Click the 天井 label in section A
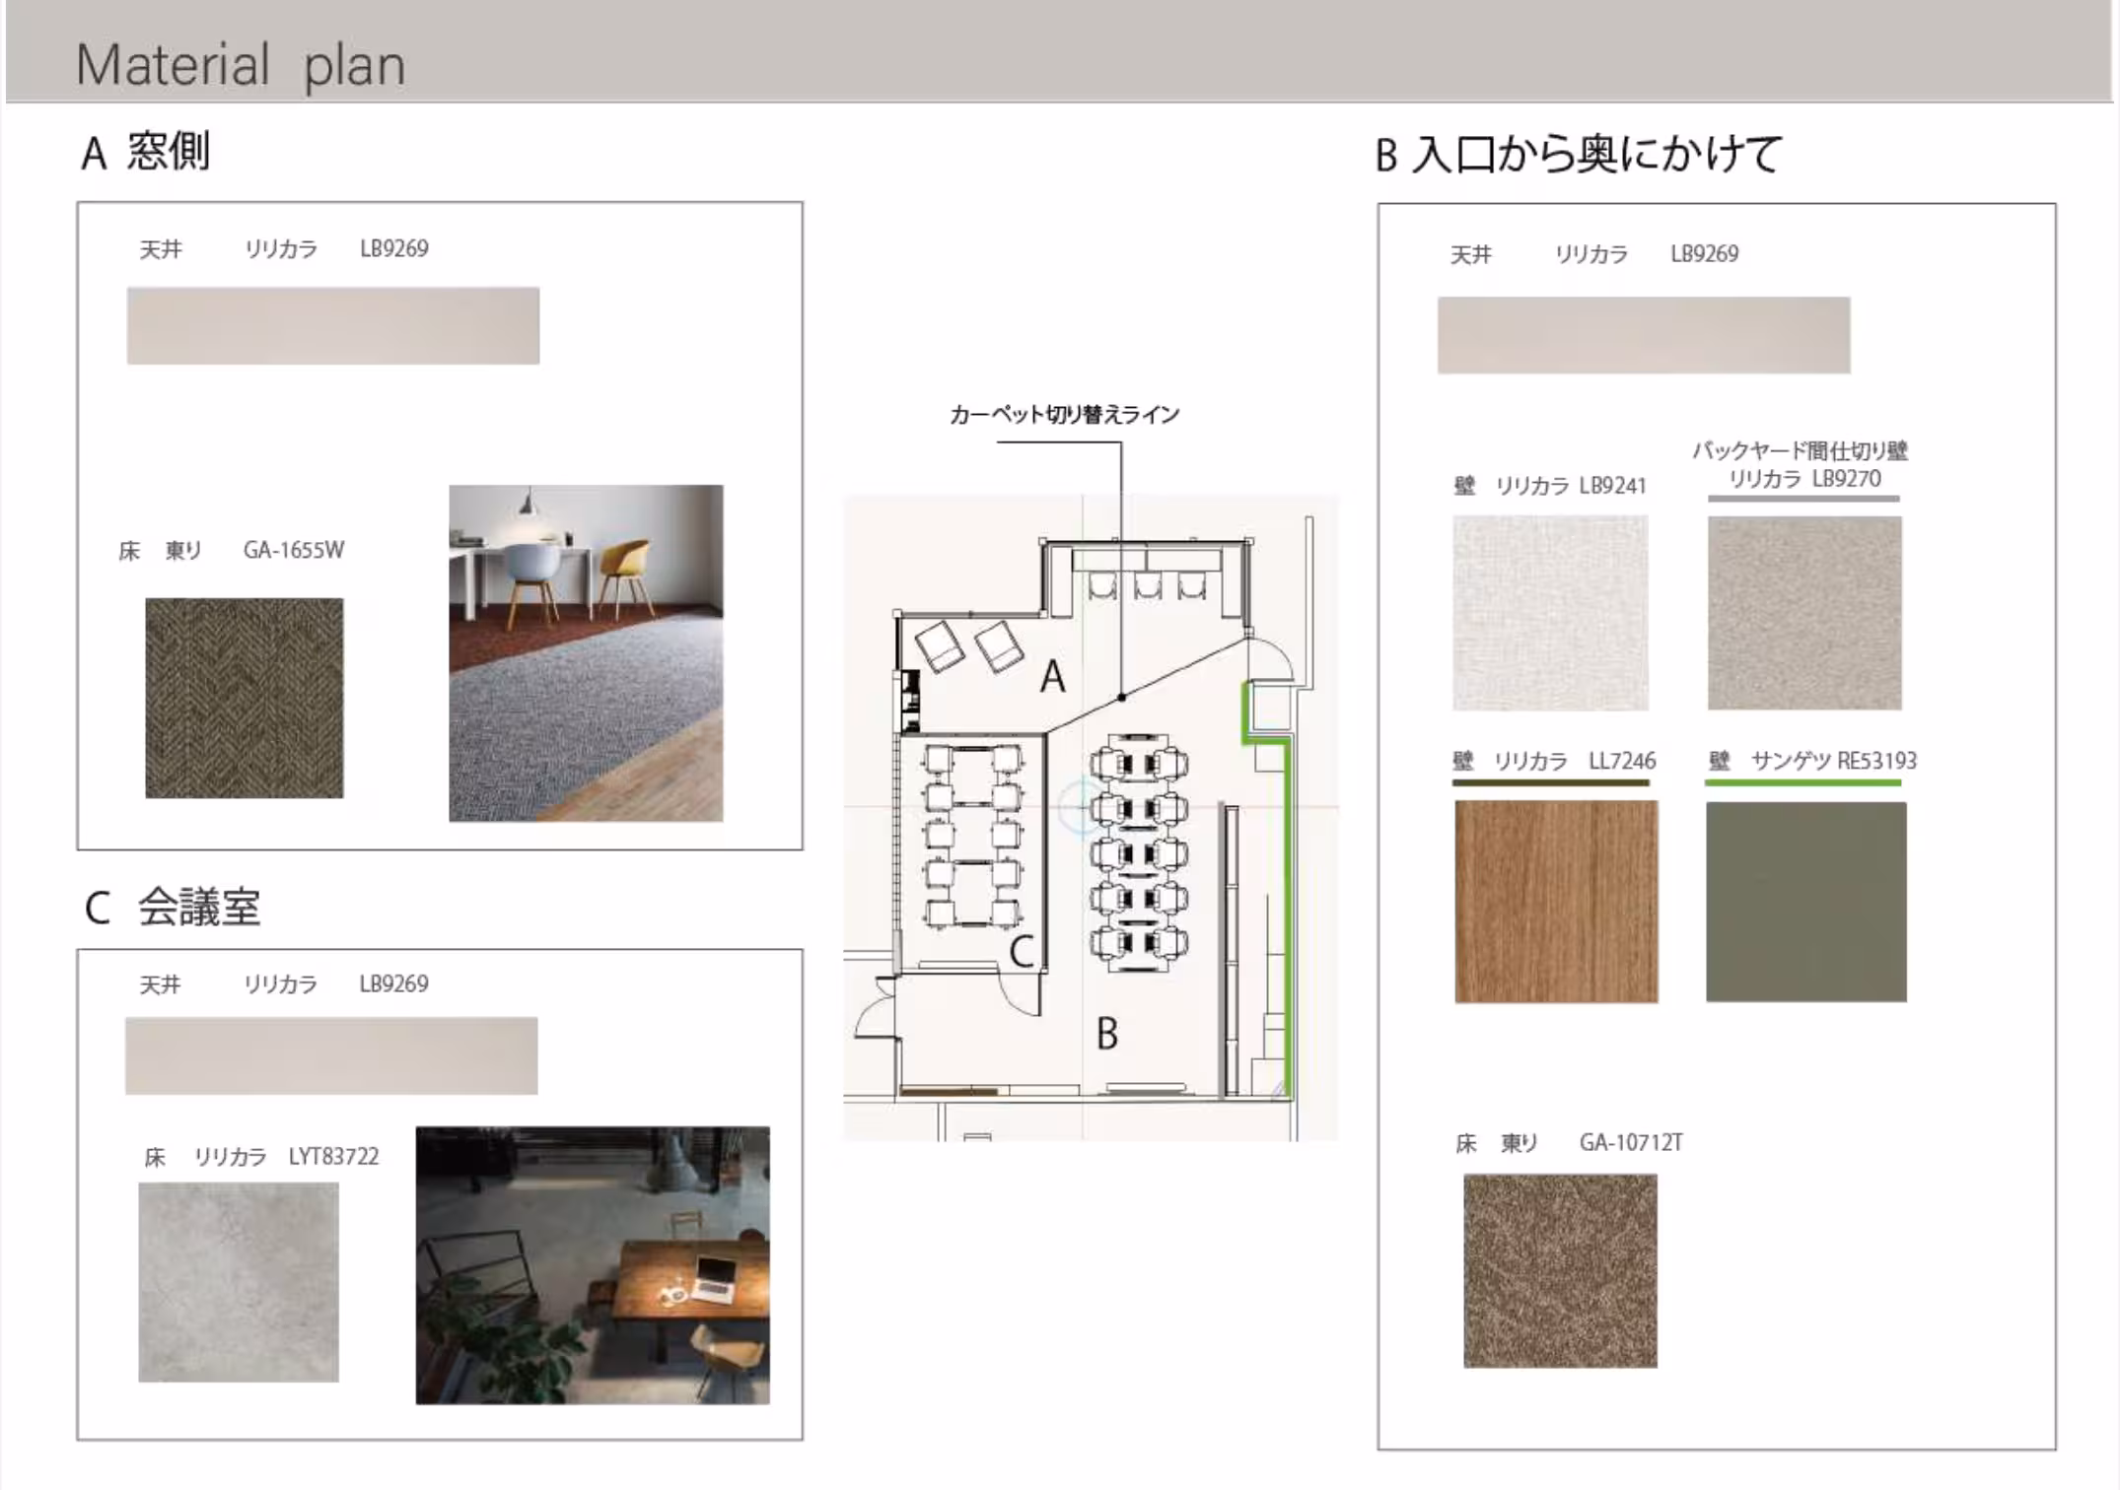The height and width of the screenshot is (1490, 2120). [x=161, y=249]
